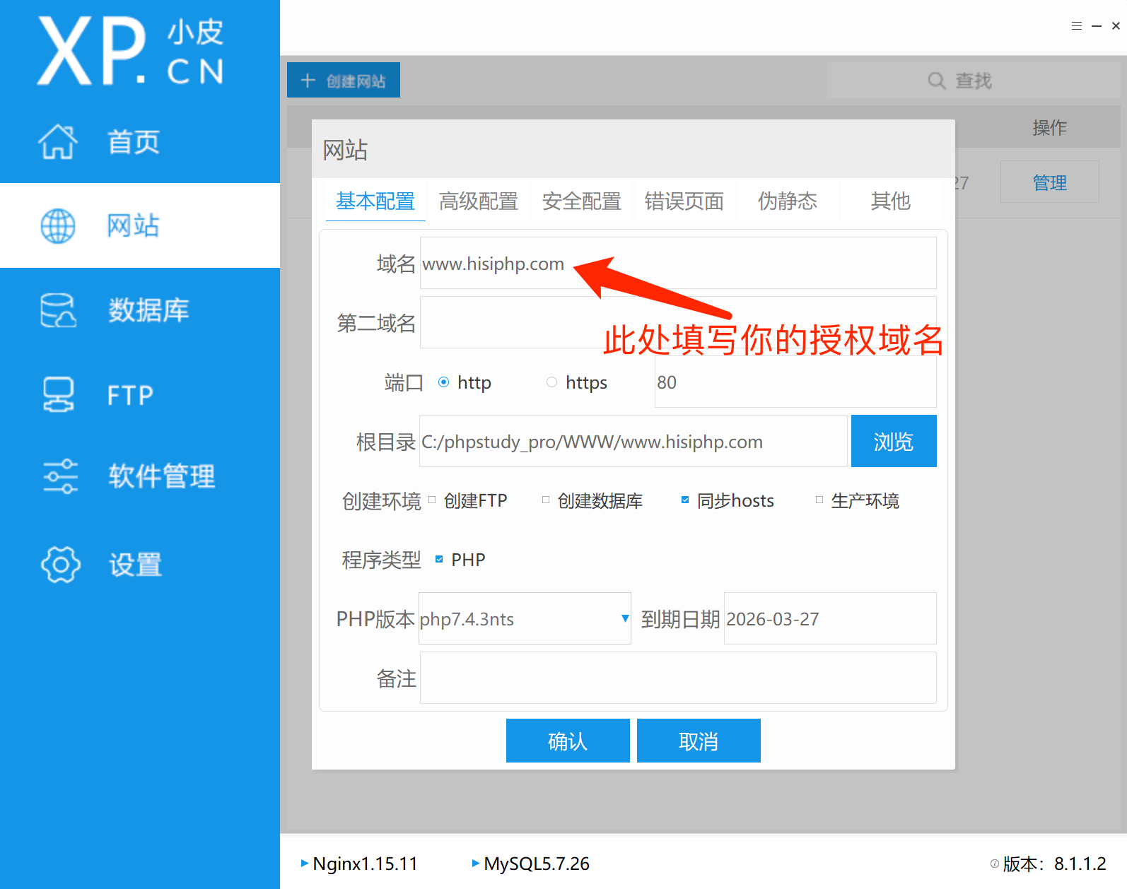Click MySQL5.7.26 in status bar

coord(537,864)
